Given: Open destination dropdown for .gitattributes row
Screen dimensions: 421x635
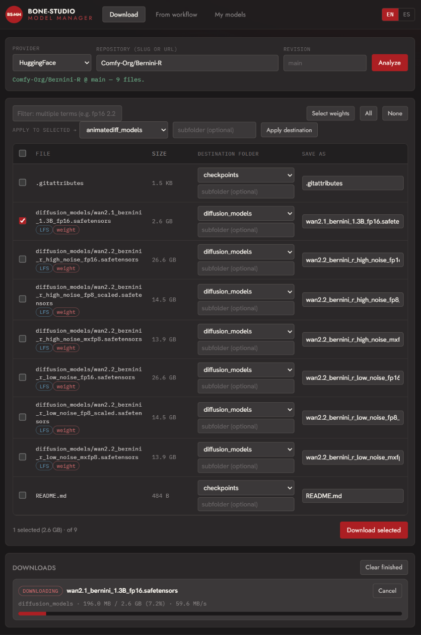Looking at the screenshot, I should (246, 175).
